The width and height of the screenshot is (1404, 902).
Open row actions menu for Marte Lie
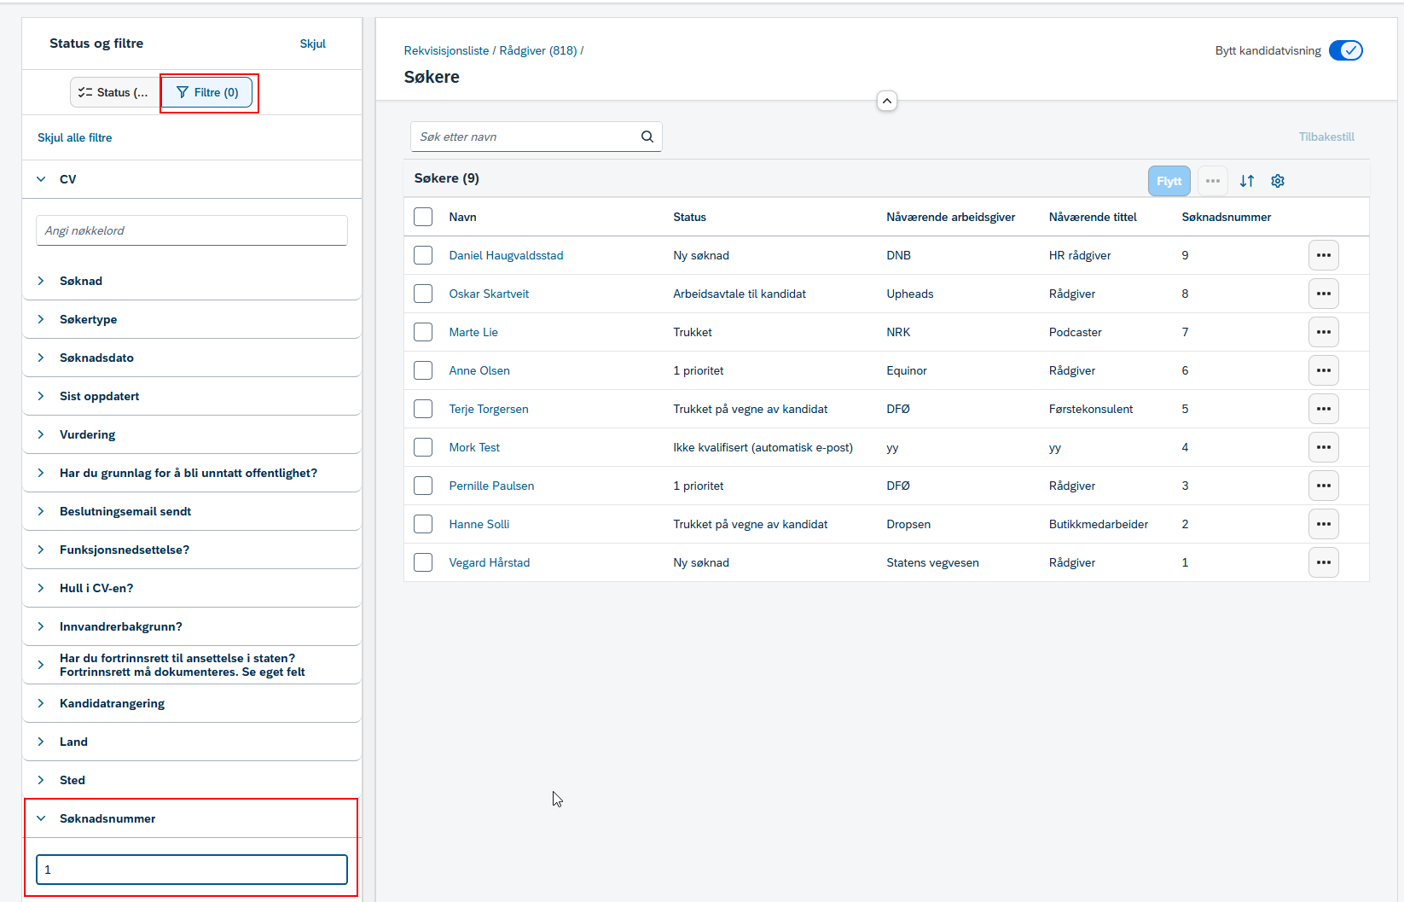[1324, 332]
